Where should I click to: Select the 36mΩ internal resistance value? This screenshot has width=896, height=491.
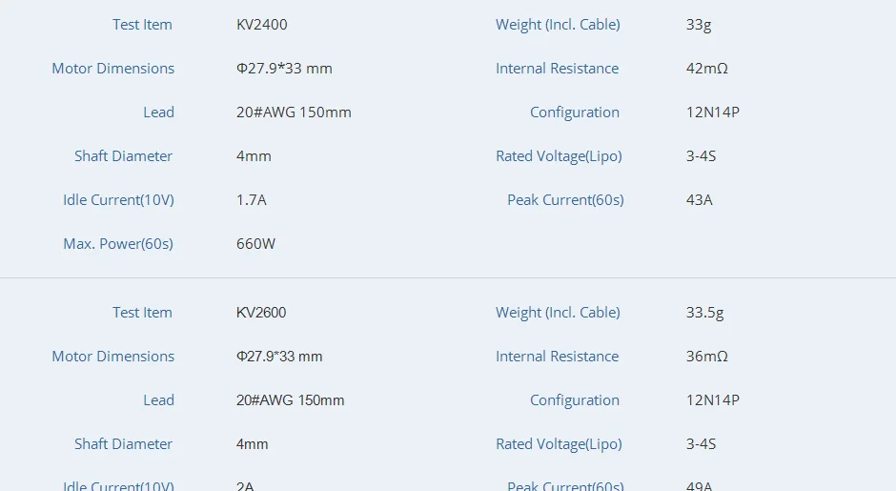[x=707, y=357]
